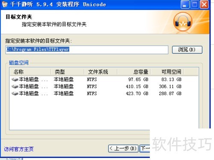Click the 浏览(B) browse button

pyautogui.click(x=187, y=49)
